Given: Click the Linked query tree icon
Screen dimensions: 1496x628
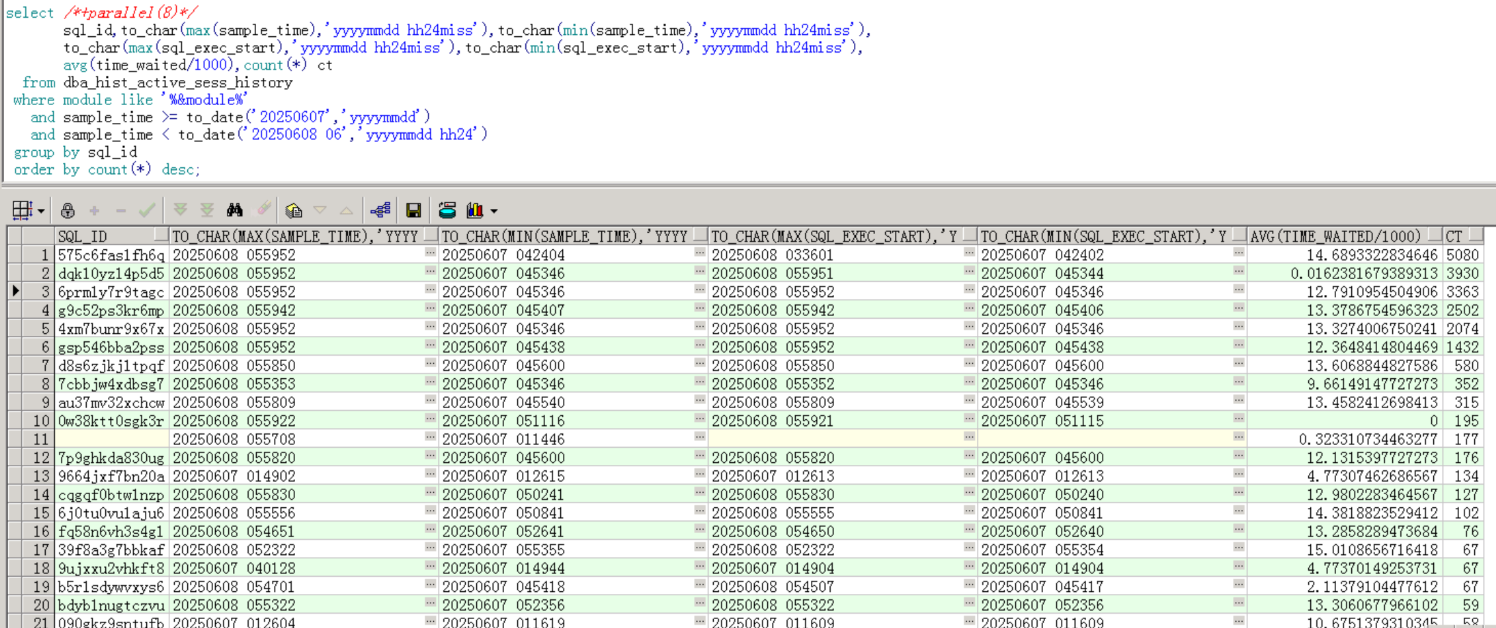Looking at the screenshot, I should pyautogui.click(x=380, y=210).
